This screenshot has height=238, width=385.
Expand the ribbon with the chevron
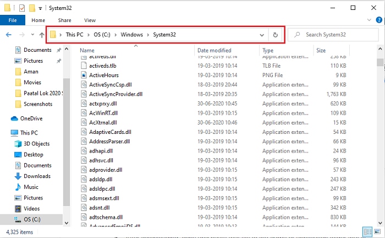click(369, 20)
